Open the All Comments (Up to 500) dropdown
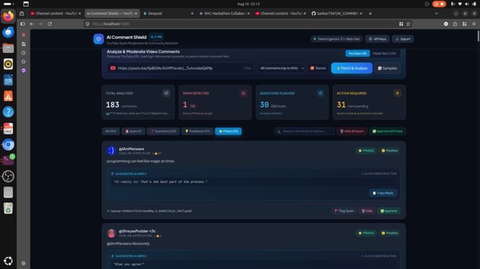Screen dimensions: 480x269 [281, 68]
